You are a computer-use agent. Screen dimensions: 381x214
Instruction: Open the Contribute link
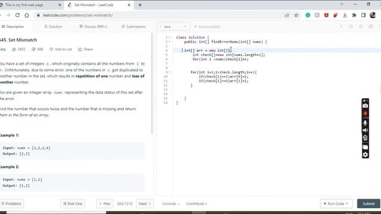click(196, 203)
